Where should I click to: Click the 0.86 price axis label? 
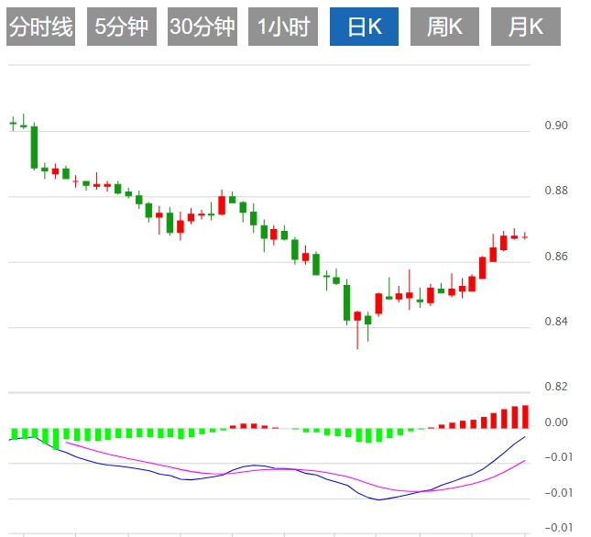556,257
